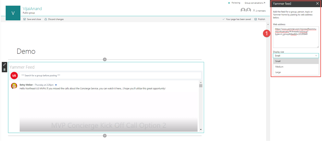Screen dimensions: 322x141
Task: Click the V group logo tile
Action: pos(13,13)
